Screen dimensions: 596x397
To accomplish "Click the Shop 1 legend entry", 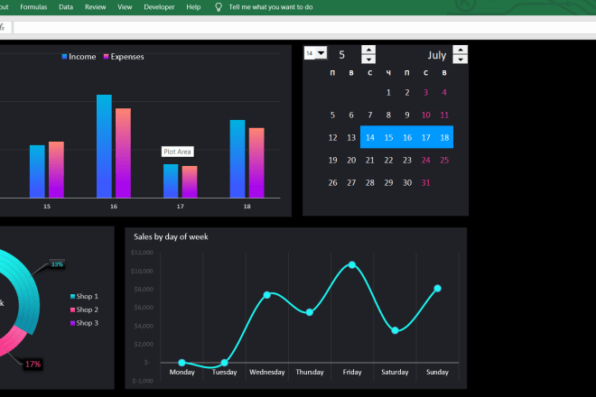I will click(84, 296).
